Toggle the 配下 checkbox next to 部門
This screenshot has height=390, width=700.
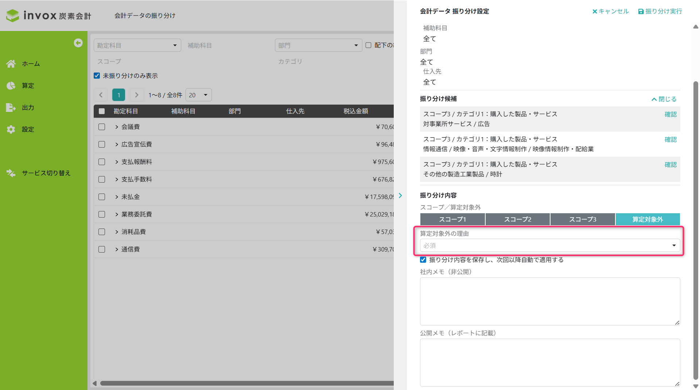(x=369, y=45)
